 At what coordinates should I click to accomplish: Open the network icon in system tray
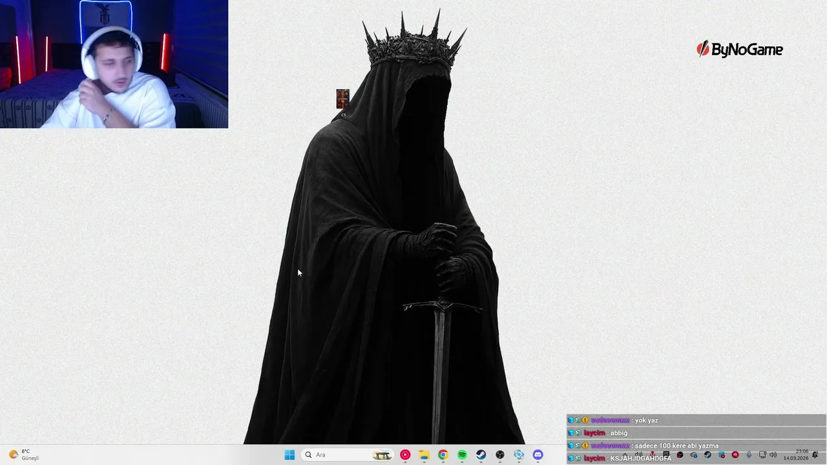(x=762, y=455)
